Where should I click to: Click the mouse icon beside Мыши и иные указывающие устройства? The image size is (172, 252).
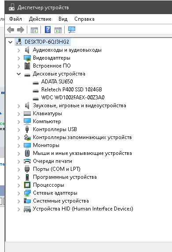click(27, 153)
